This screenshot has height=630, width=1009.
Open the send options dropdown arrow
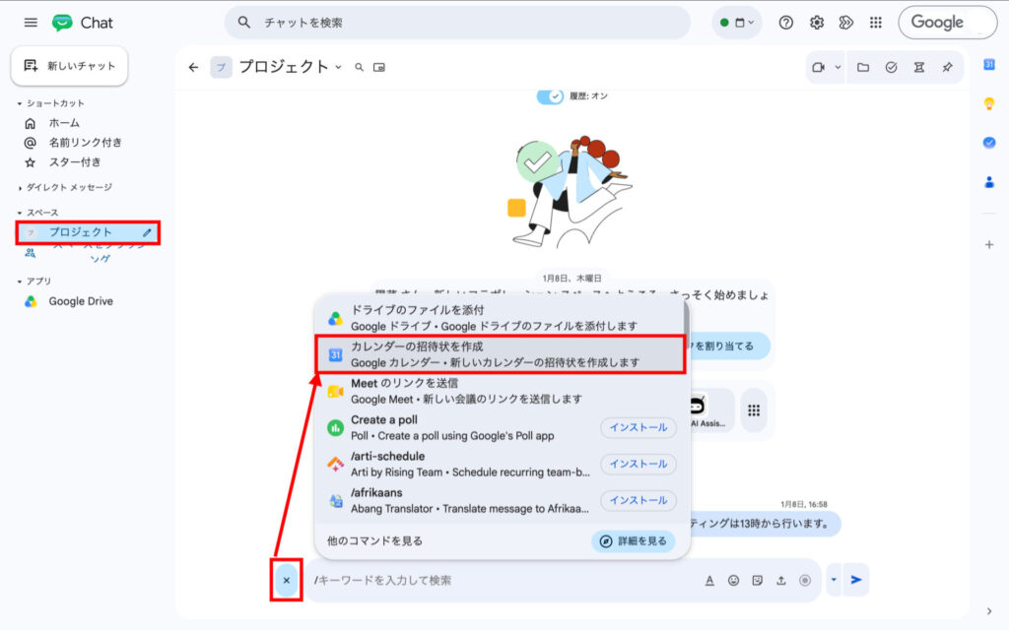pos(834,580)
